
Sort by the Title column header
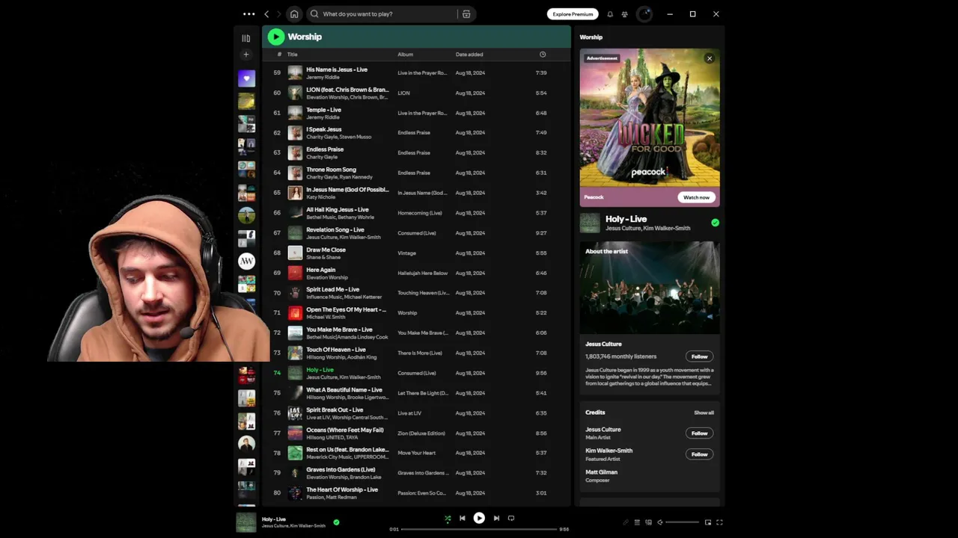click(x=293, y=55)
